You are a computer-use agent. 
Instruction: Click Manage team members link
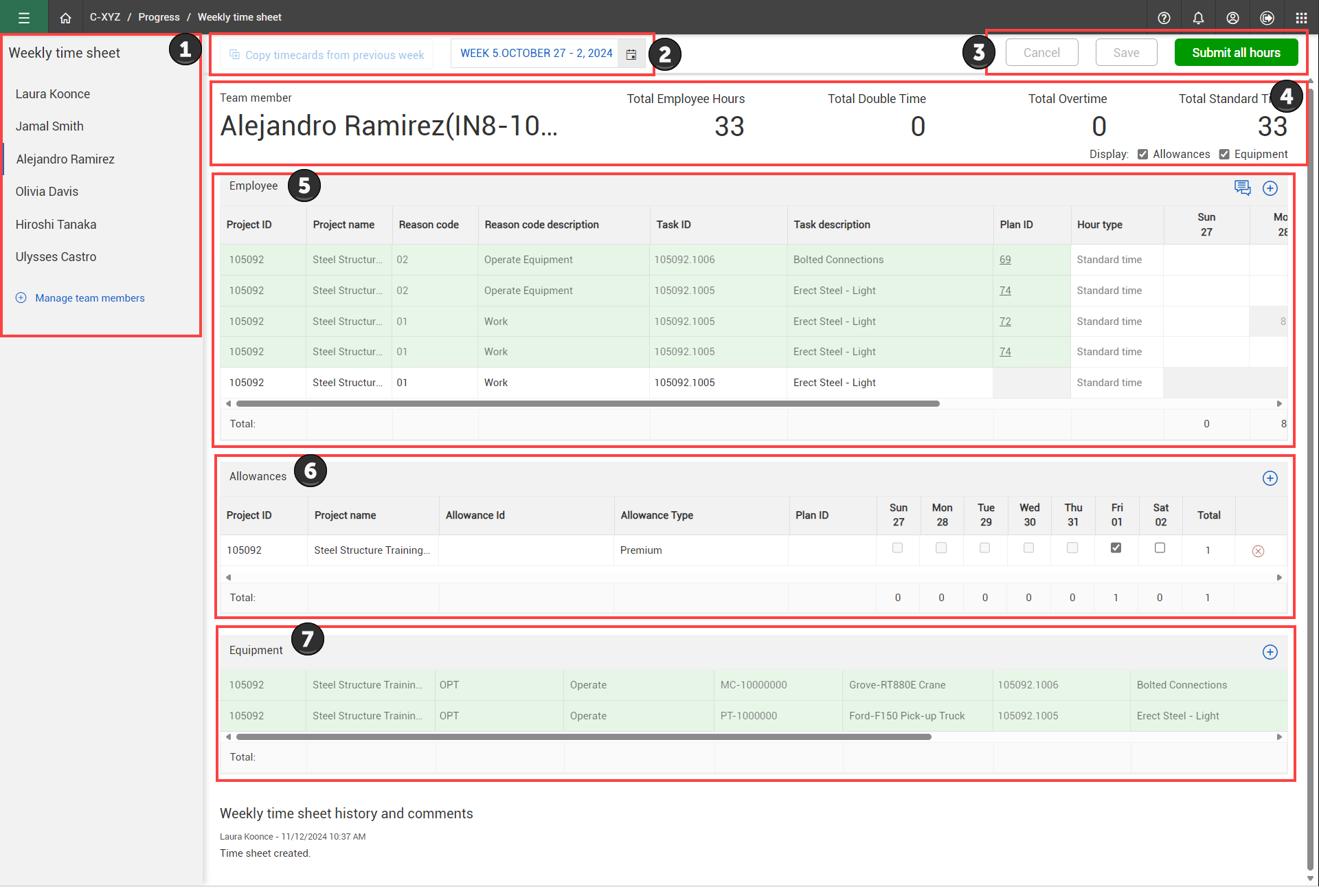click(89, 298)
